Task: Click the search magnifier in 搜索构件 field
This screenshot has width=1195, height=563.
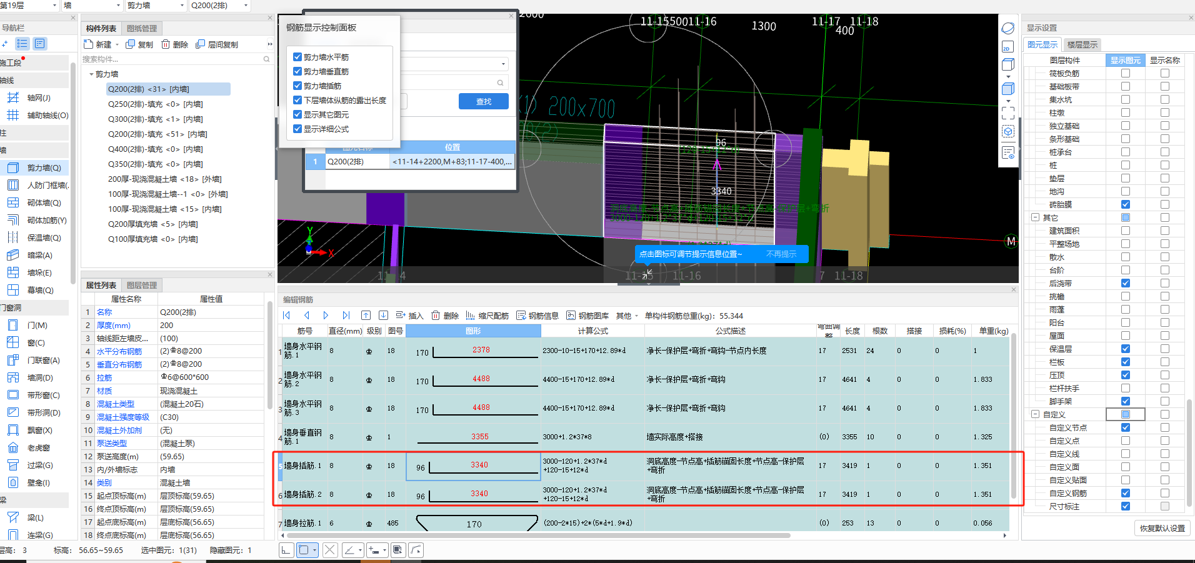Action: tap(266, 59)
